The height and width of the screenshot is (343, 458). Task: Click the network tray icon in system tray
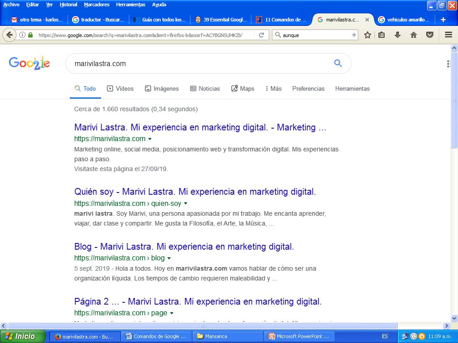[405, 336]
